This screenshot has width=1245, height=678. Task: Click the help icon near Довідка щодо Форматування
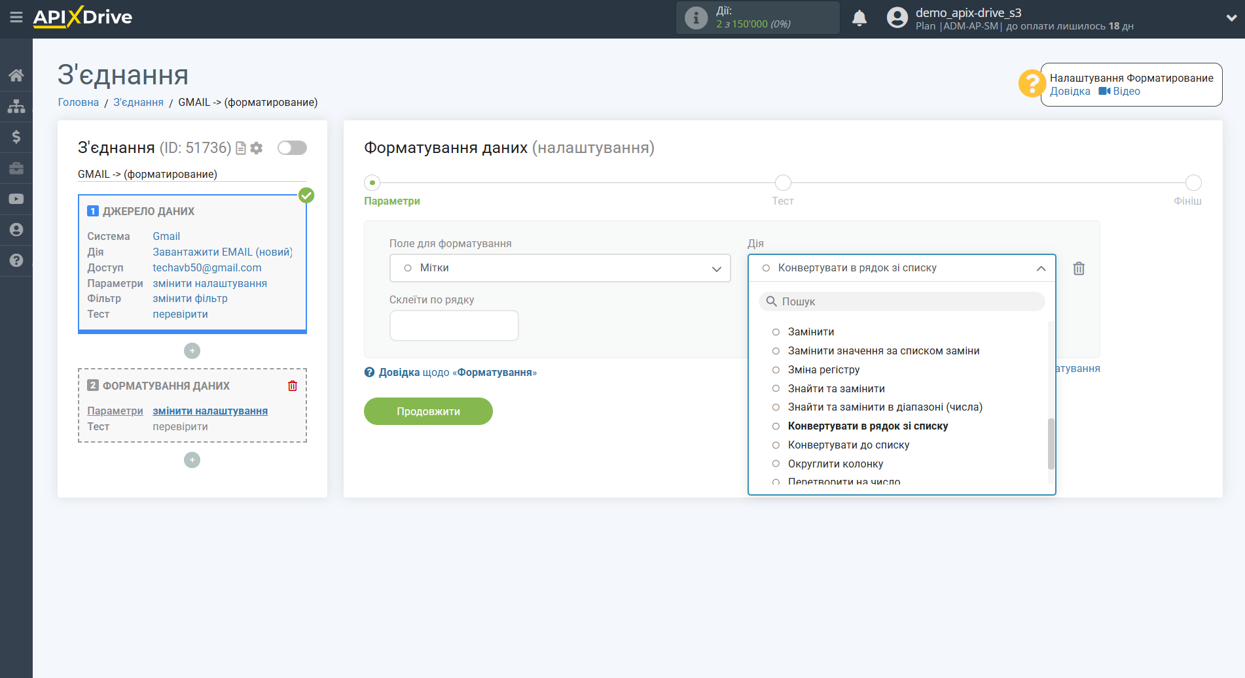[370, 372]
